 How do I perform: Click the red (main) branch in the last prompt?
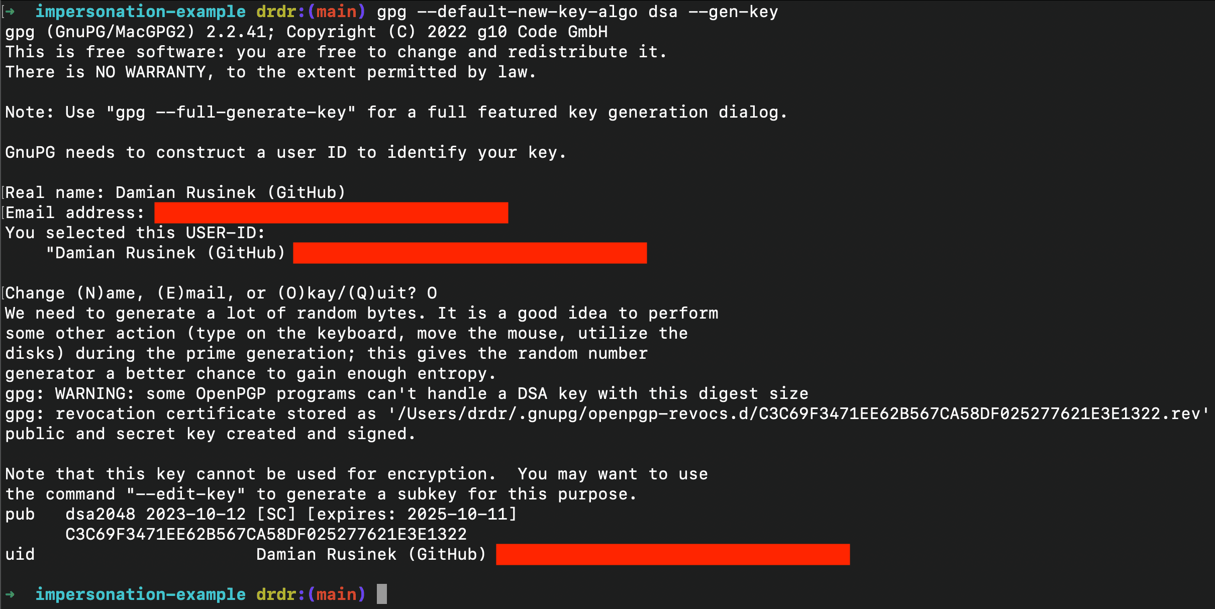click(336, 594)
